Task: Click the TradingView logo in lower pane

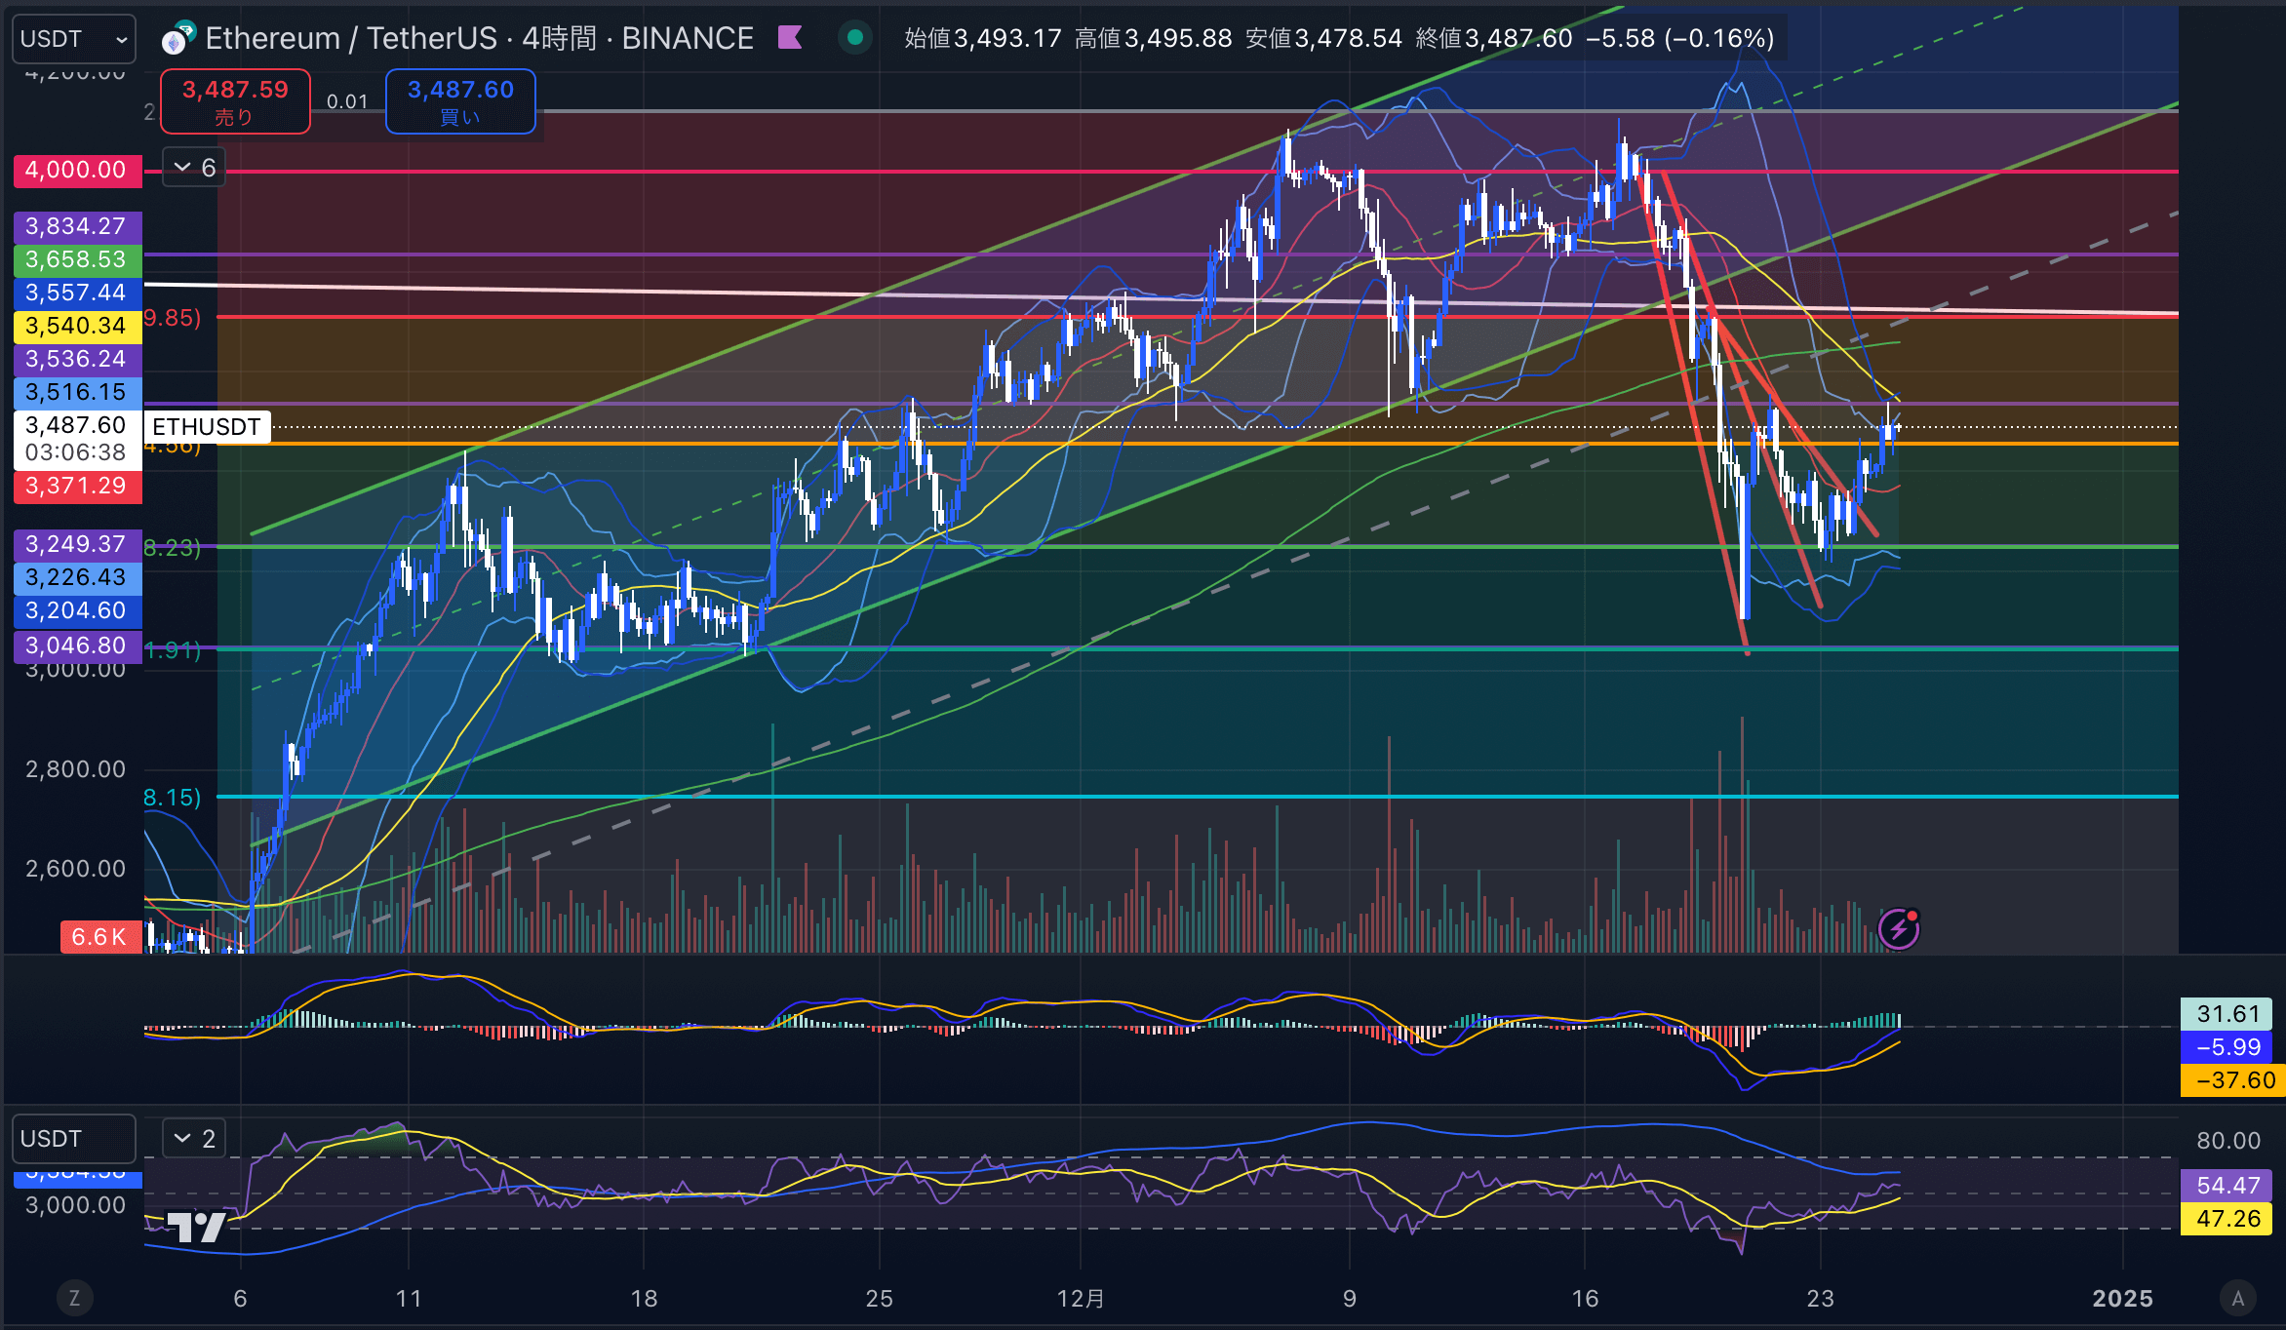Action: pos(196,1226)
